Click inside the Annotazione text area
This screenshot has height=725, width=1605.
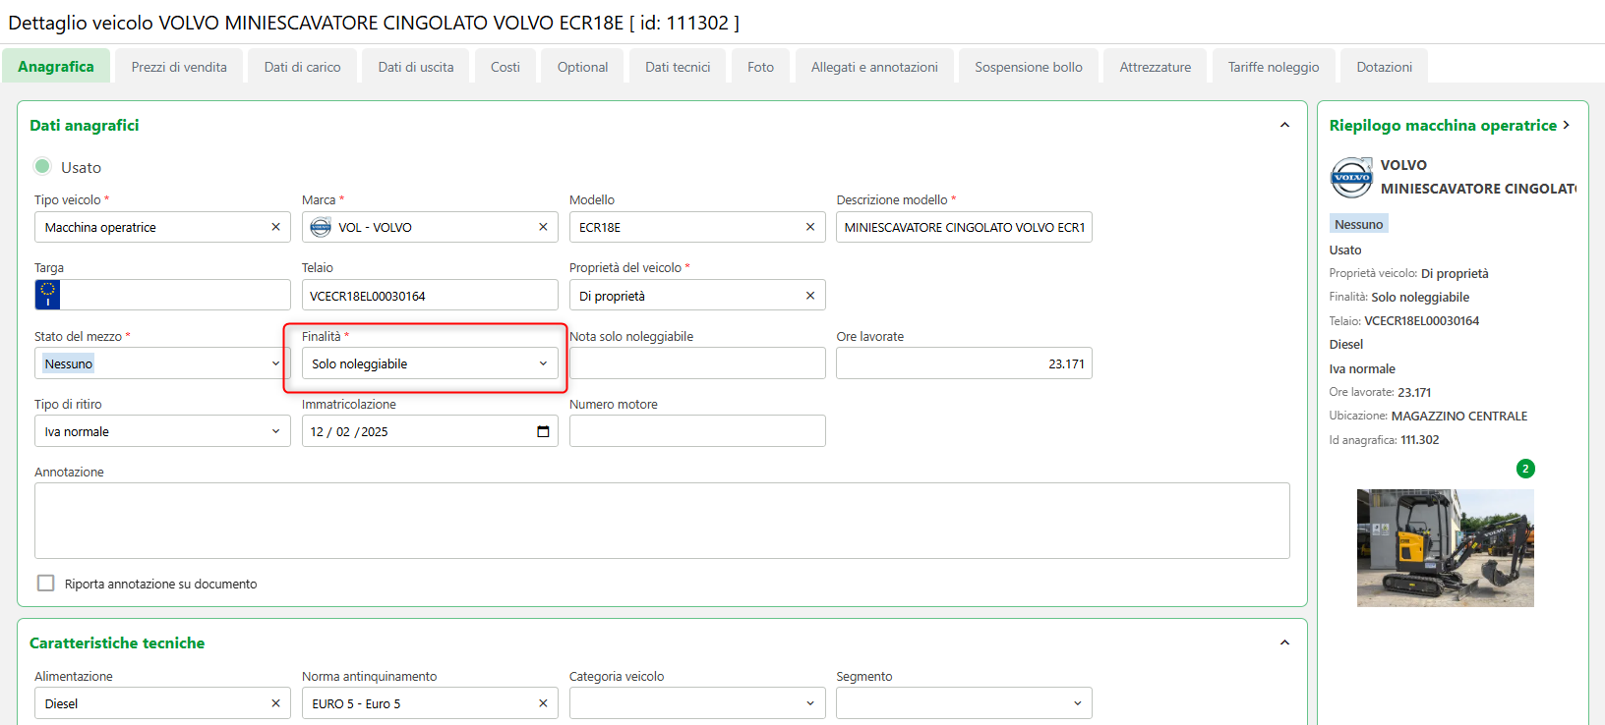point(662,521)
